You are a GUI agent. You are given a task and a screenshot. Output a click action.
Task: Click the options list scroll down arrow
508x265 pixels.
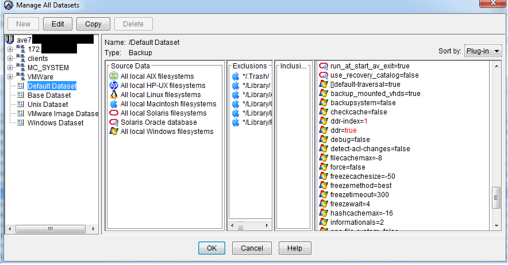coord(497,226)
